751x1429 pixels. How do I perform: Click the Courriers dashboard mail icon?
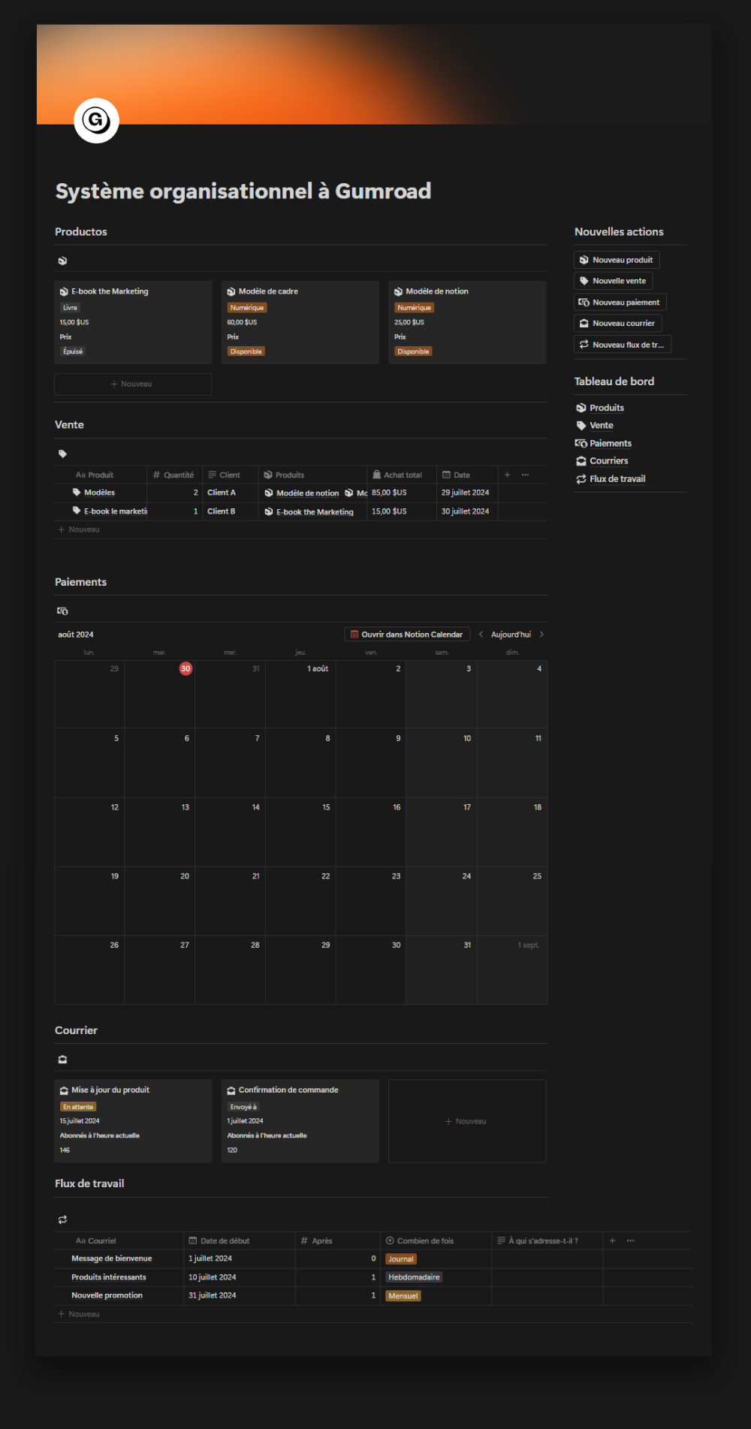click(x=581, y=461)
